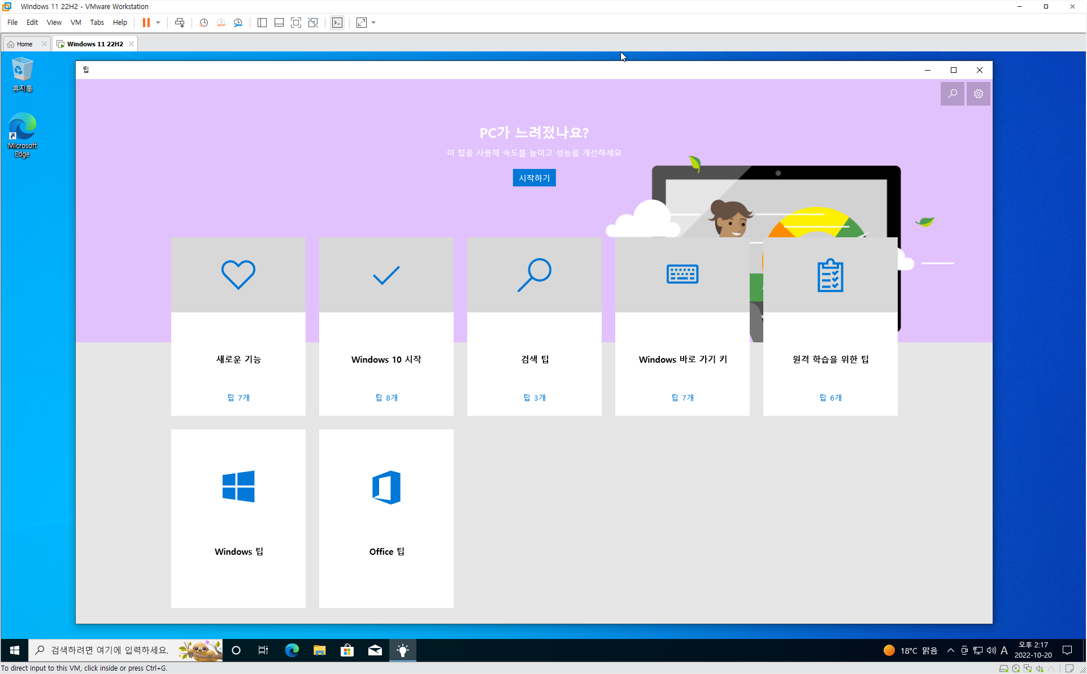This screenshot has height=674, width=1087.
Task: Toggle Unity mode icon
Action: (x=313, y=23)
